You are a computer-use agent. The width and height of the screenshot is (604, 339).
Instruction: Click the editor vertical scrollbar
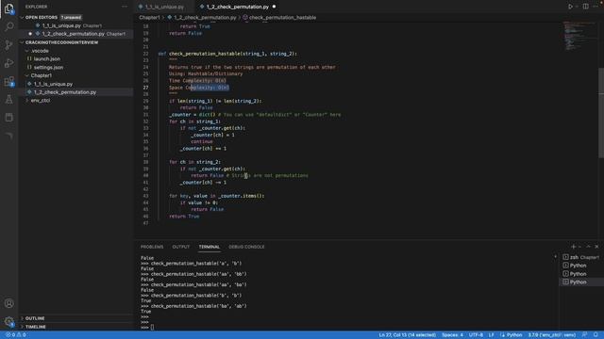coord(601,112)
